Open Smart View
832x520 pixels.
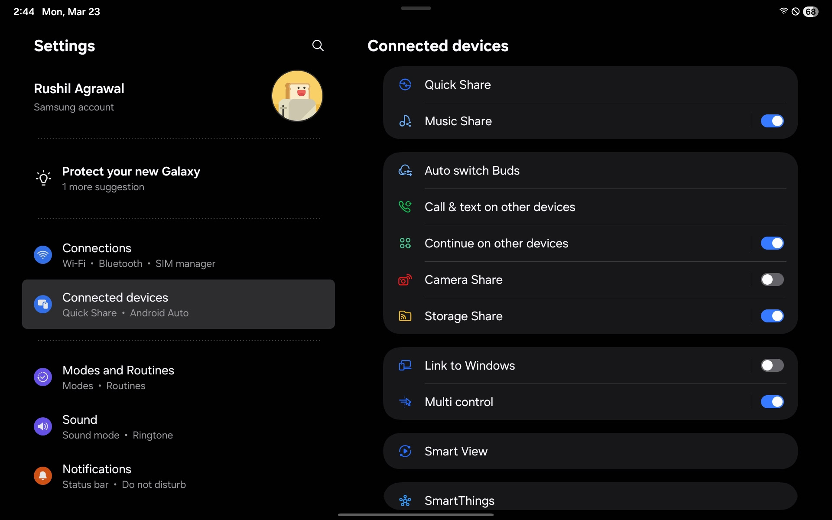click(590, 451)
